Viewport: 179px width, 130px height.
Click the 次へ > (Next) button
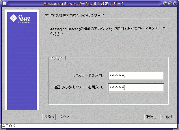[64, 117]
